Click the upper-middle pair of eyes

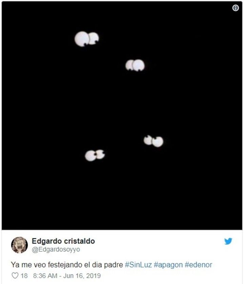tap(135, 65)
